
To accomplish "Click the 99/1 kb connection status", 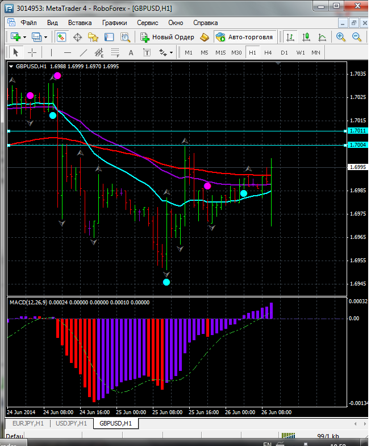I will [x=328, y=436].
